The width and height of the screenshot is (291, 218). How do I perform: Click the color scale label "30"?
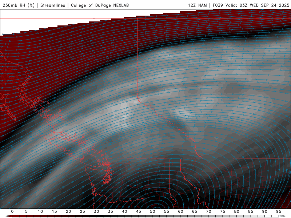coord(96,211)
